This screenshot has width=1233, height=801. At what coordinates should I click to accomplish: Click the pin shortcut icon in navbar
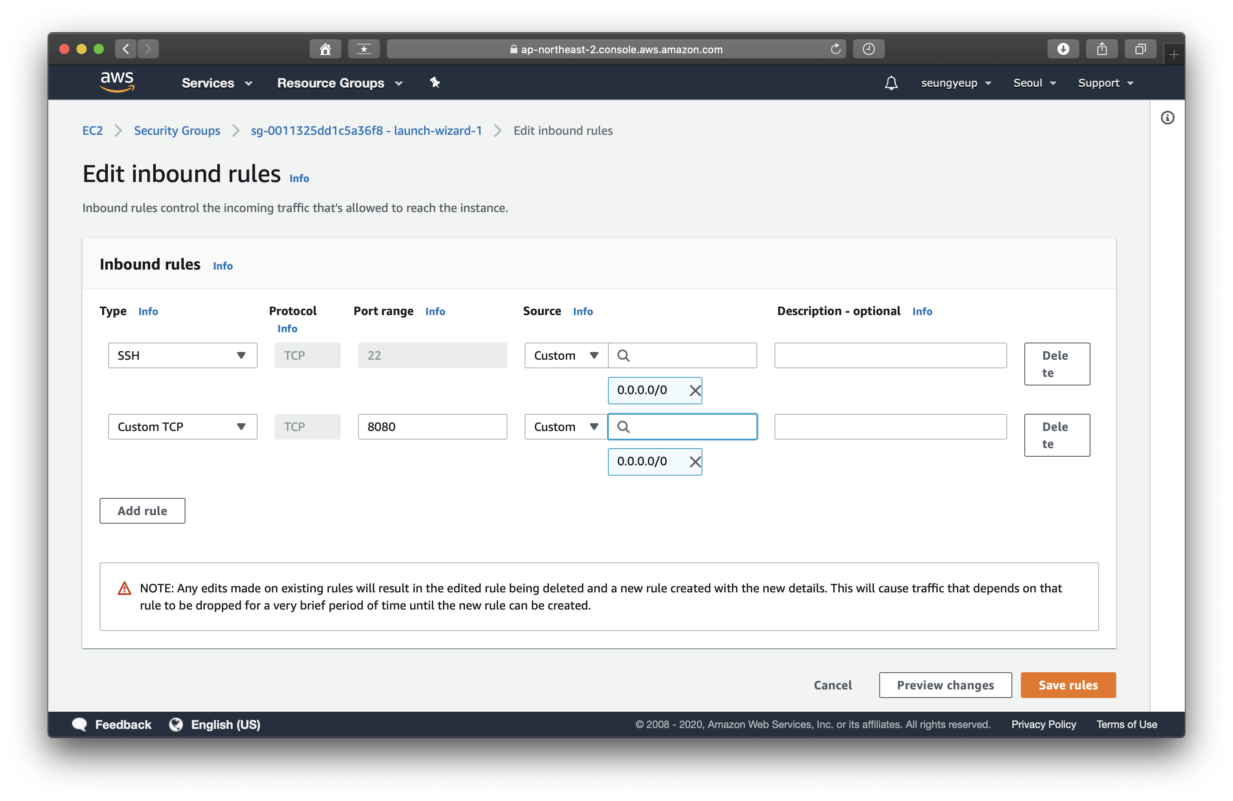click(434, 82)
